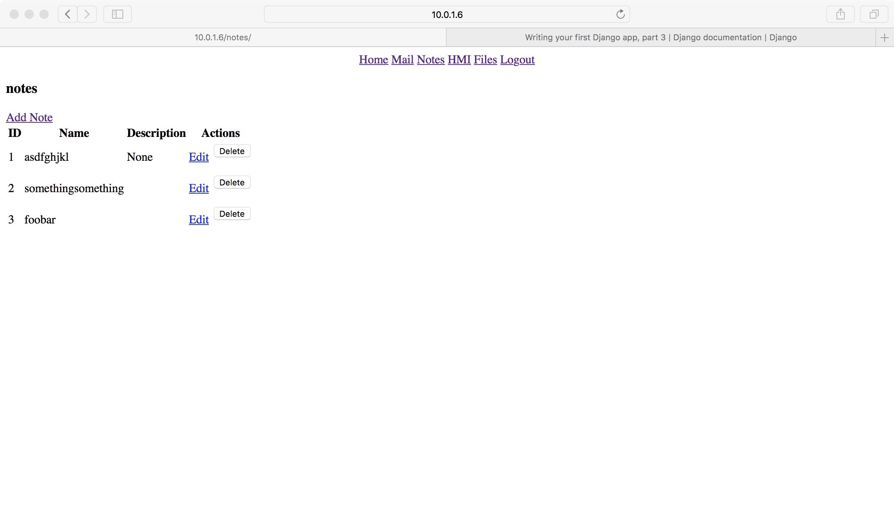Open the Files link
Viewport: 894px width, 532px height.
pyautogui.click(x=485, y=60)
